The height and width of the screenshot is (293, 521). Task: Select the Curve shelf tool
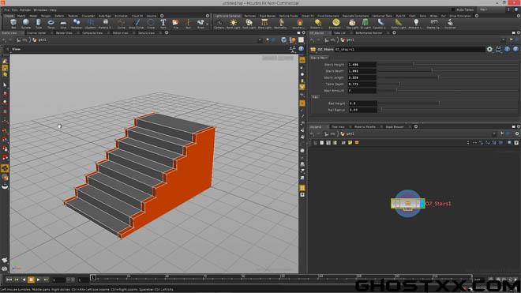click(122, 24)
